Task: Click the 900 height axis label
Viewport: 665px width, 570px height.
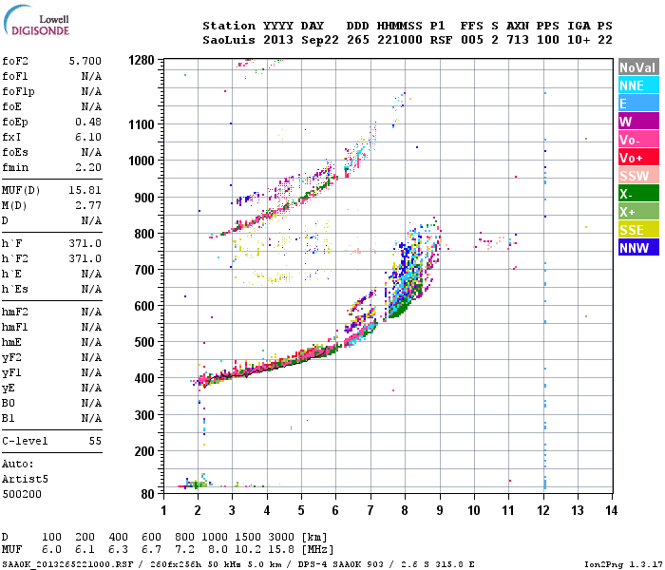Action: pos(144,198)
